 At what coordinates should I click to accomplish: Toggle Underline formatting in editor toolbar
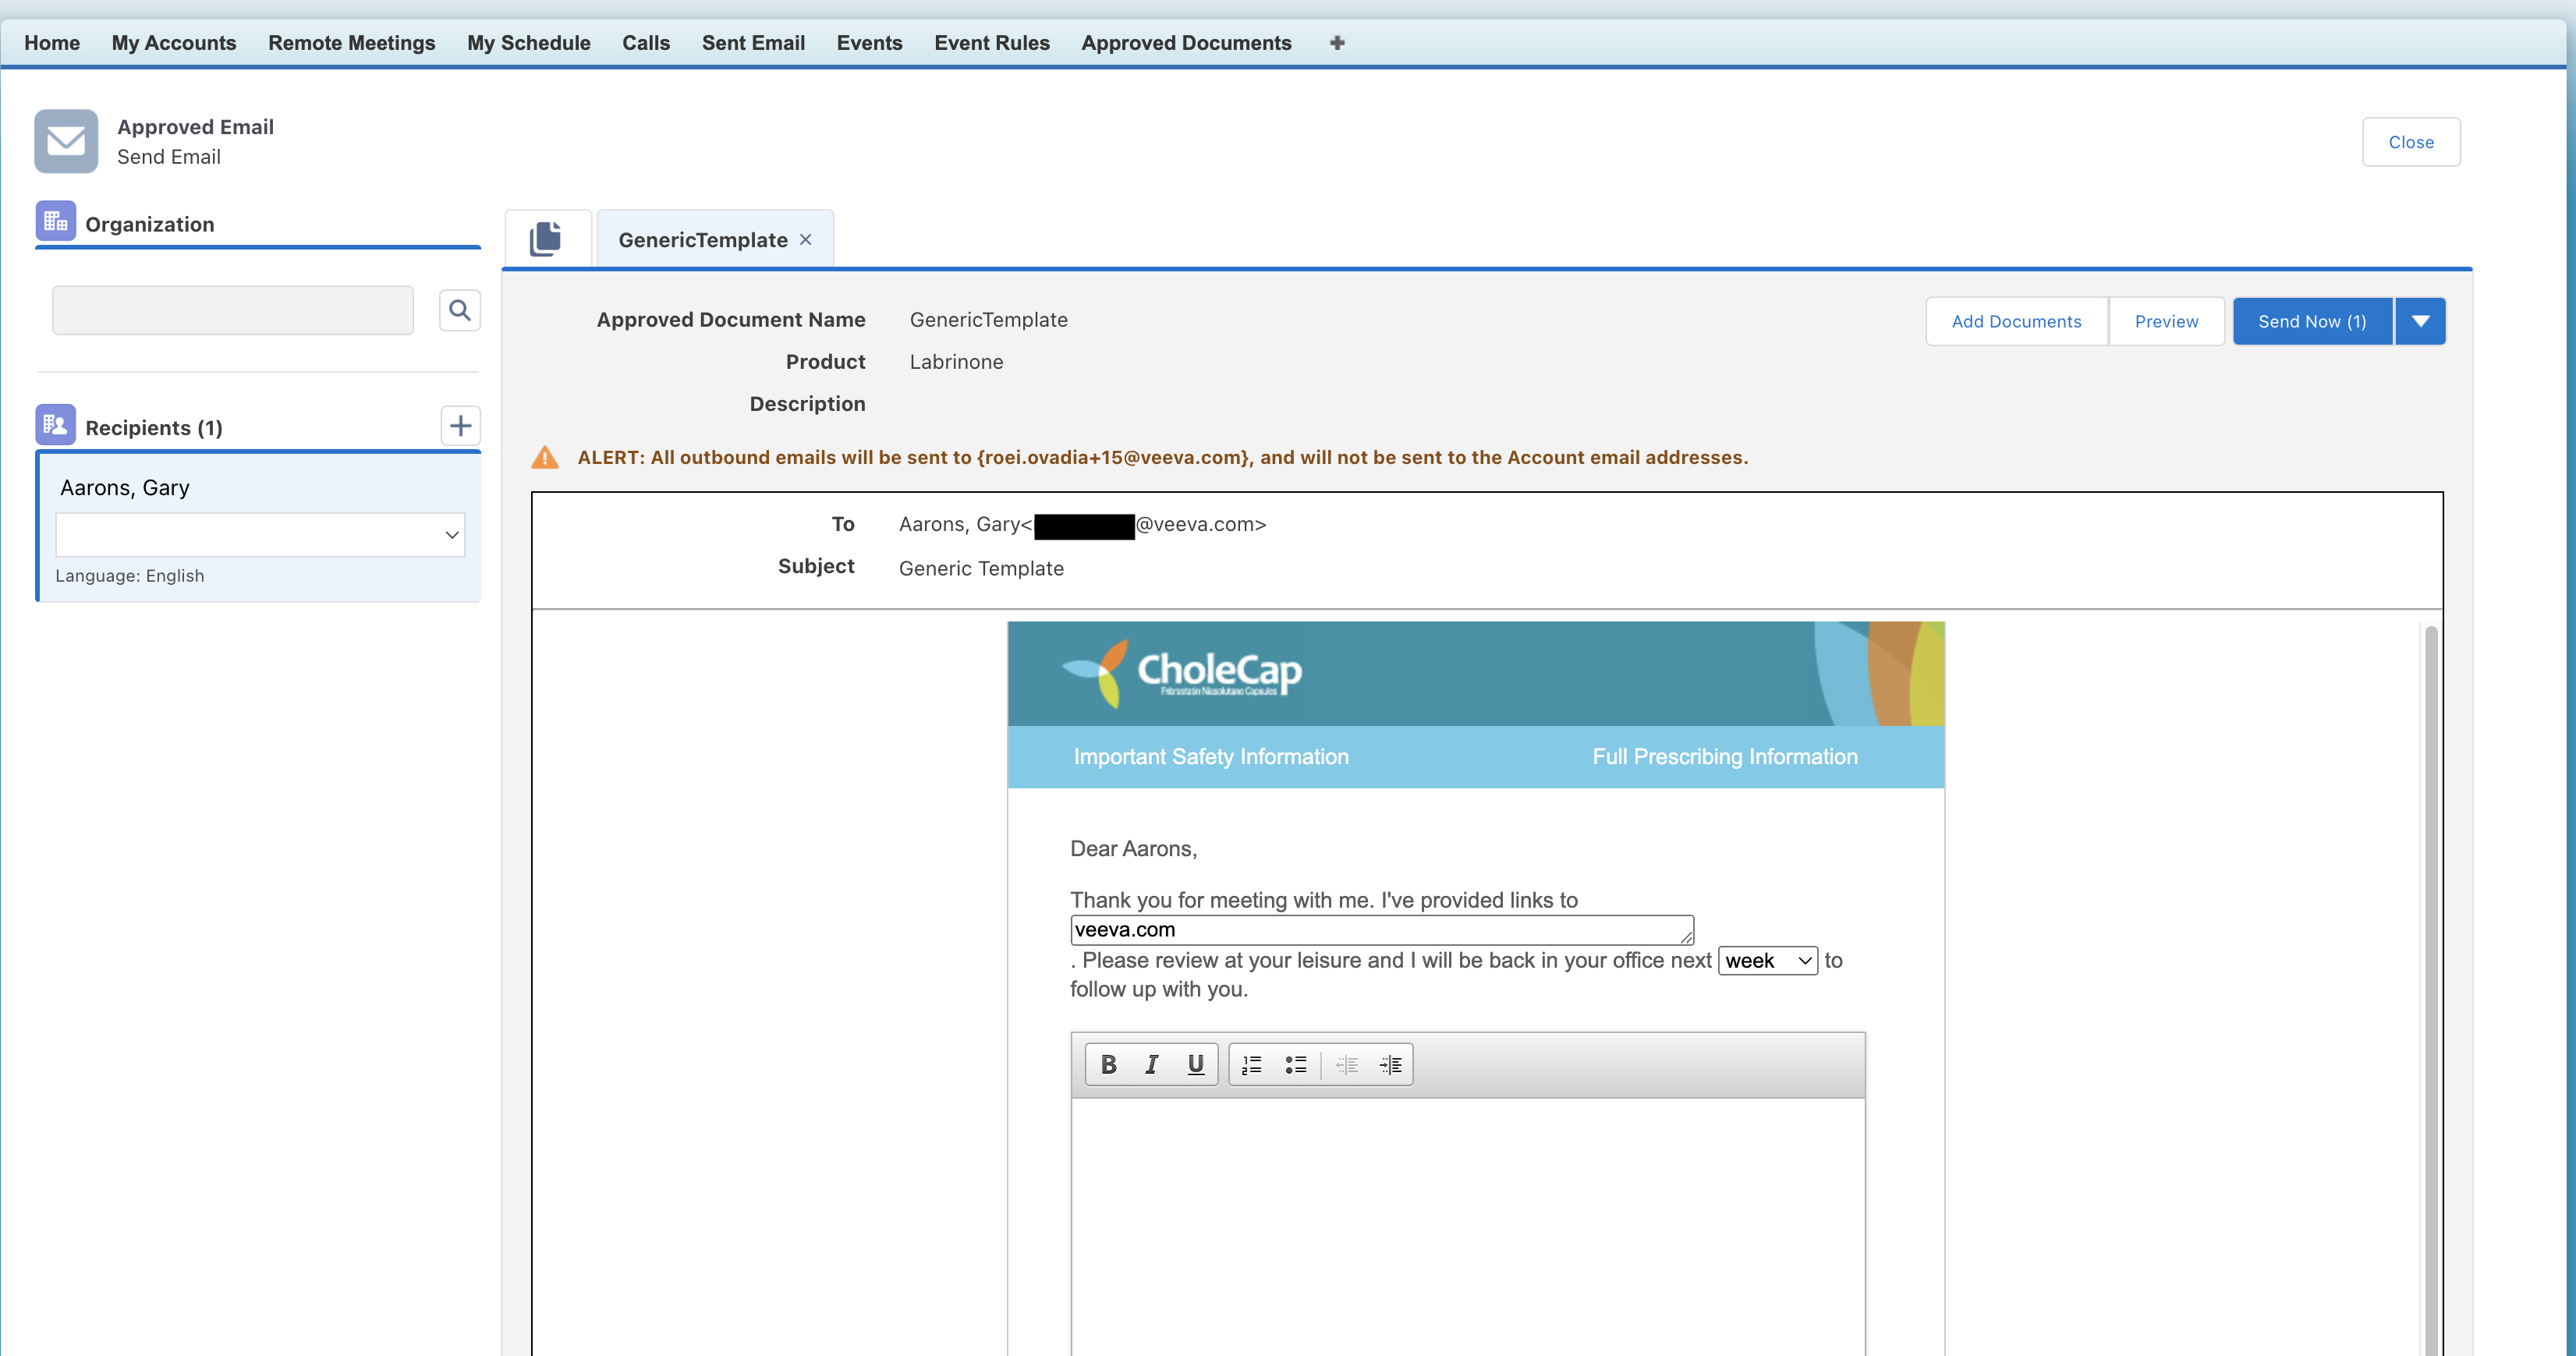click(1195, 1065)
